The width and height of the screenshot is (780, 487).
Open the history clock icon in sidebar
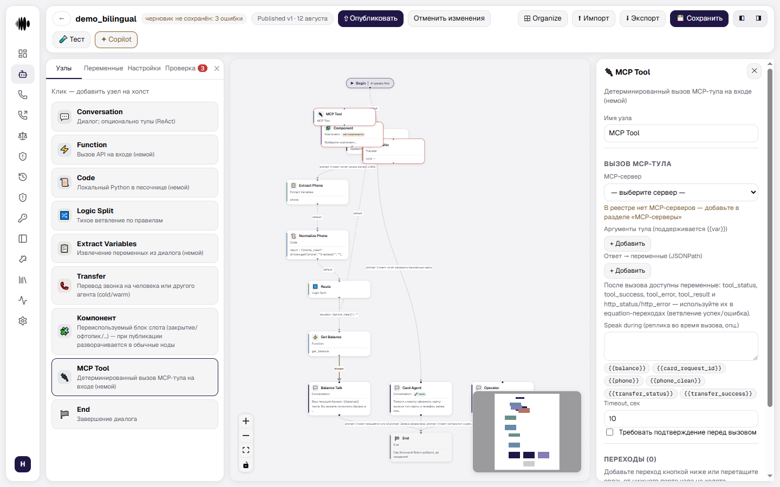pos(23,177)
